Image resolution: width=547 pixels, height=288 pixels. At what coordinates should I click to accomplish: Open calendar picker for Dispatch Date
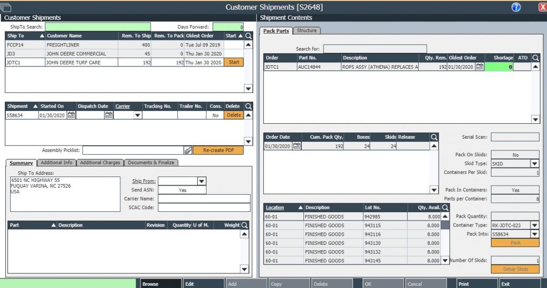tap(109, 115)
